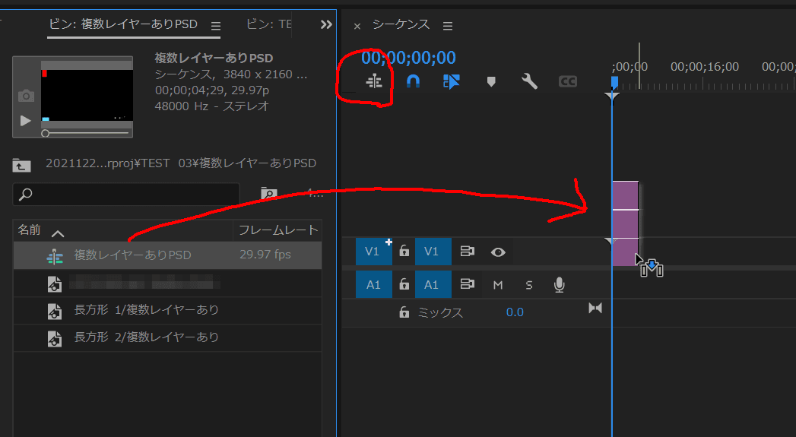Toggle A1 source patching button
This screenshot has width=796, height=437.
coord(373,285)
